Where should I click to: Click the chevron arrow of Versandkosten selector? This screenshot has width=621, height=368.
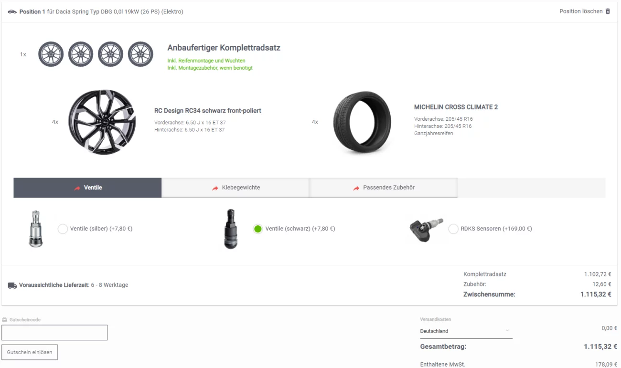[507, 331]
